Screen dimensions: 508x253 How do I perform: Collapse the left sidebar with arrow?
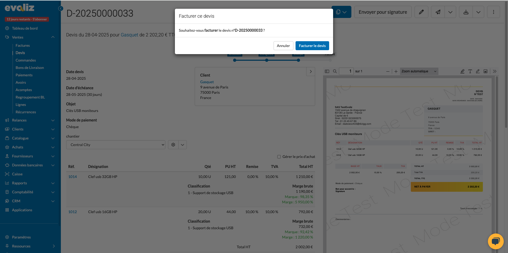coord(61,8)
